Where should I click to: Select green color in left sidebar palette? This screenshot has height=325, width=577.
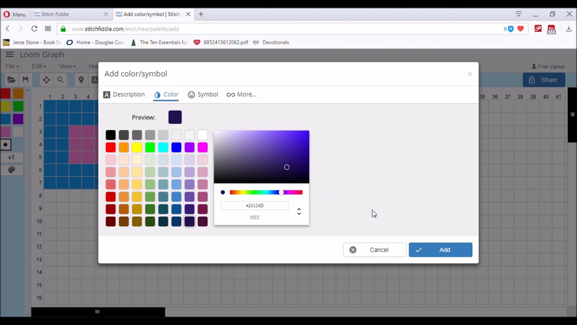pyautogui.click(x=18, y=107)
